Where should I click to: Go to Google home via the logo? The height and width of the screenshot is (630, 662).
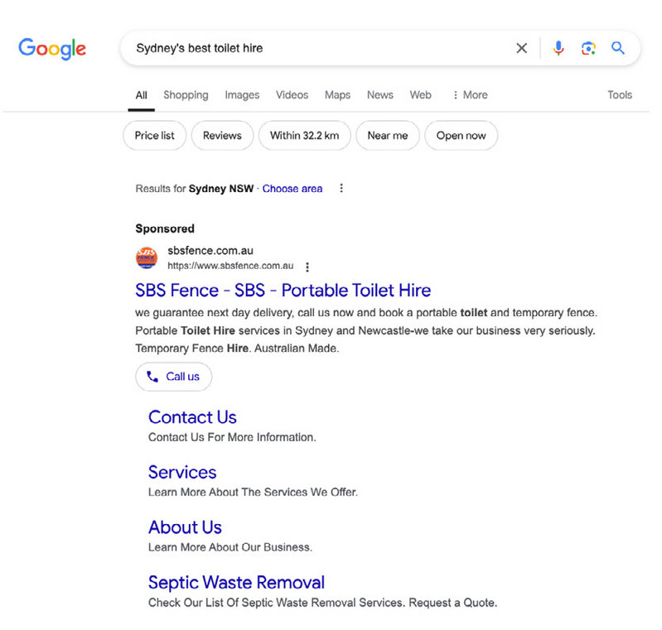pos(52,49)
